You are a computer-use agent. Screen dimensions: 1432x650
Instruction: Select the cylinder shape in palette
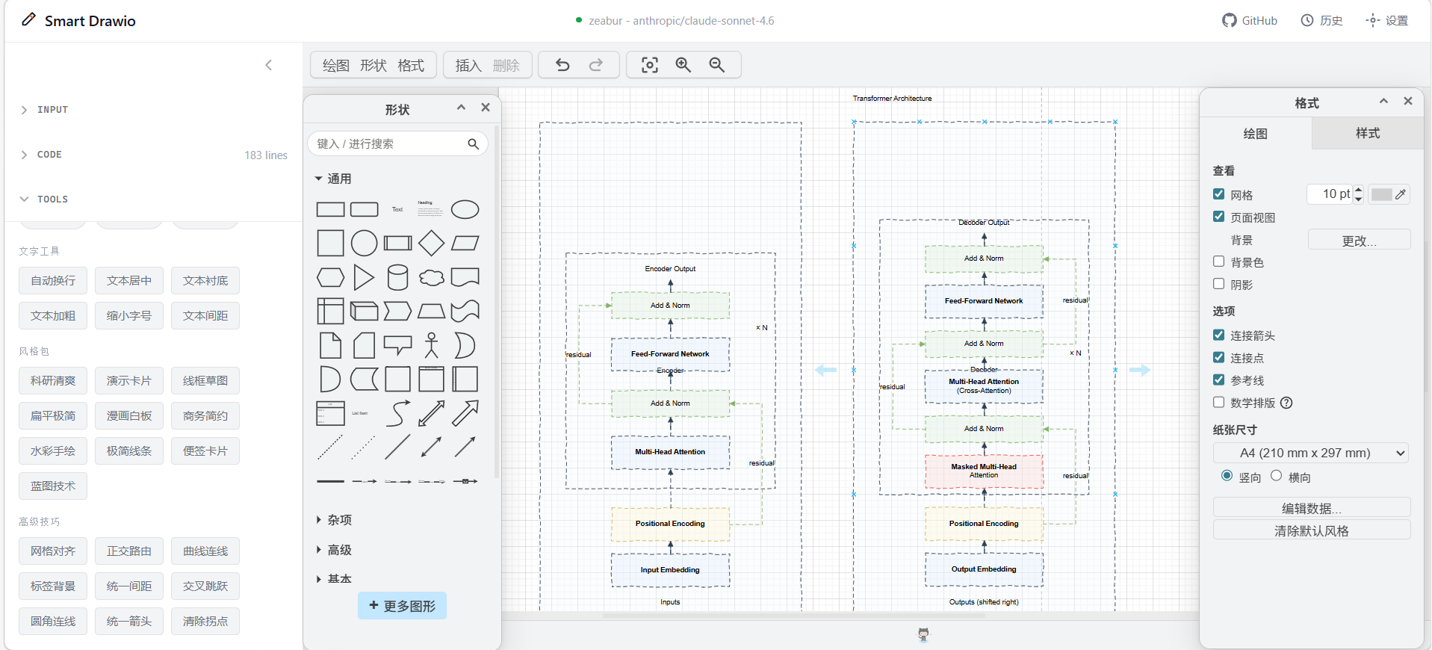pos(397,277)
